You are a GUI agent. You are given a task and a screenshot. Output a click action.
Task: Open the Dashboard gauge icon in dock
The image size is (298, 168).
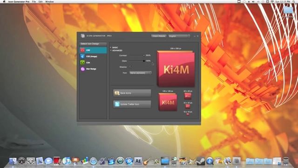[x=22, y=161]
